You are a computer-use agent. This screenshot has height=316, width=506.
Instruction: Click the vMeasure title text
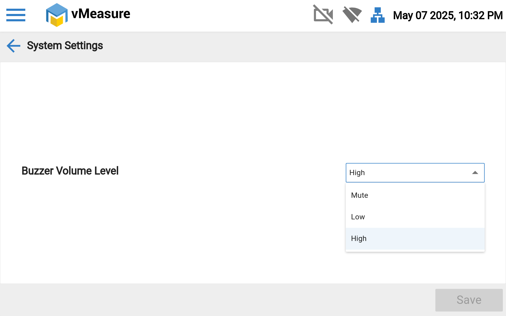pos(101,14)
